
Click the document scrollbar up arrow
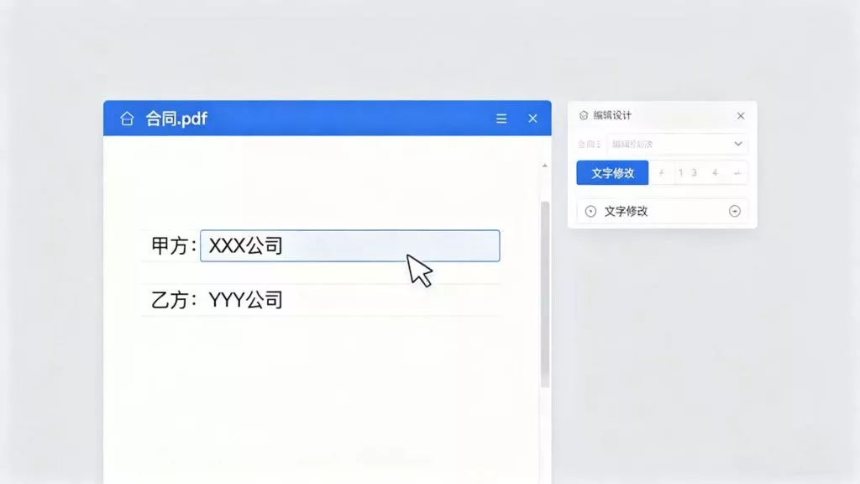point(544,166)
